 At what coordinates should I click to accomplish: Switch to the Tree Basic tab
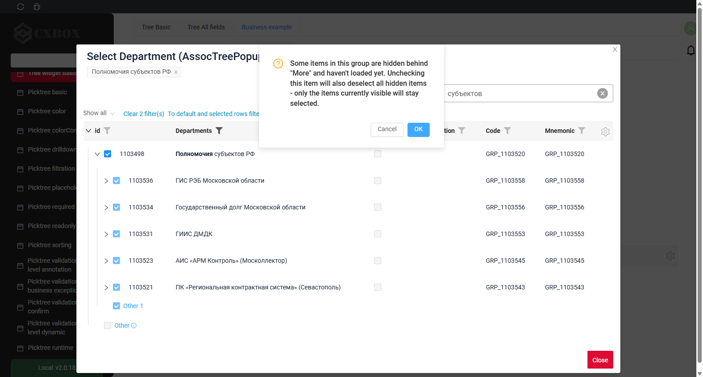(156, 27)
